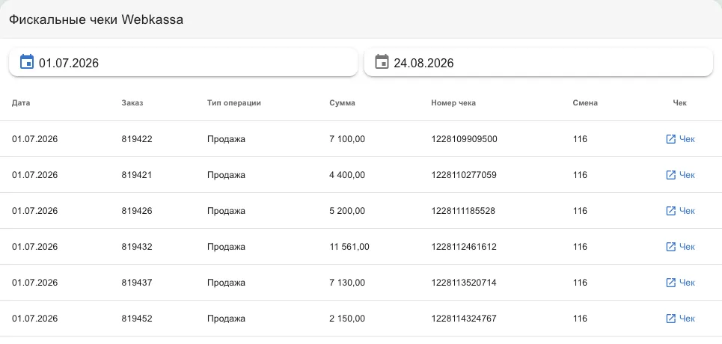Click Продажа in order 819432 row

[x=226, y=247]
